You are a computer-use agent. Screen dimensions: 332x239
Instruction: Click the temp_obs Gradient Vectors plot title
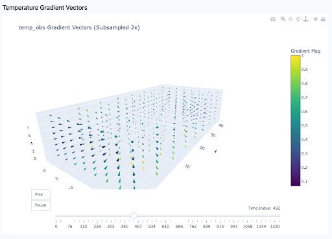79,28
